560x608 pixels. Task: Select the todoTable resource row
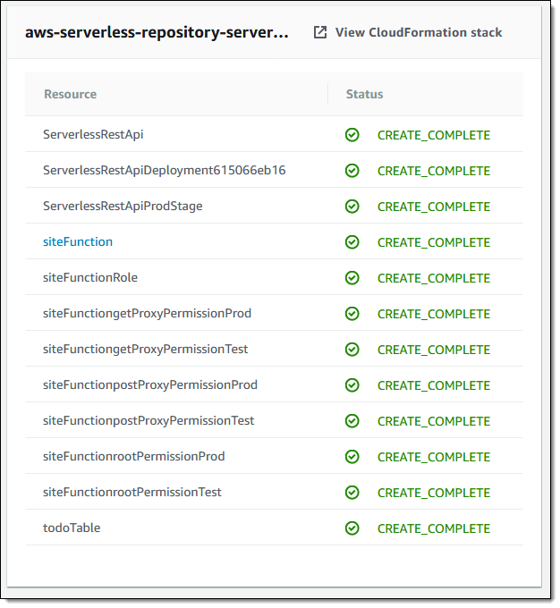pyautogui.click(x=72, y=528)
